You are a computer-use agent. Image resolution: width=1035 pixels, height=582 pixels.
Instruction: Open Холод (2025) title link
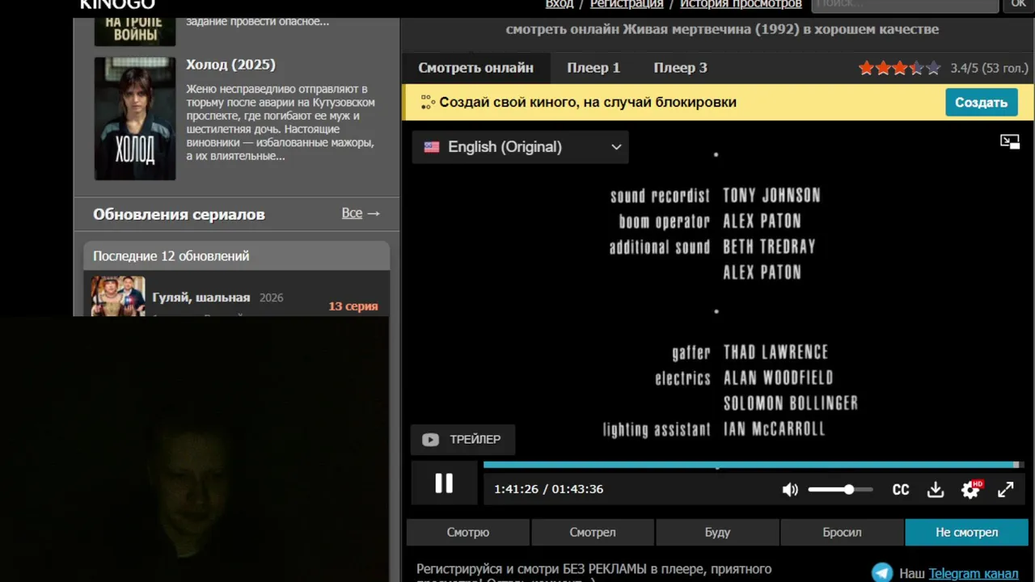click(230, 65)
